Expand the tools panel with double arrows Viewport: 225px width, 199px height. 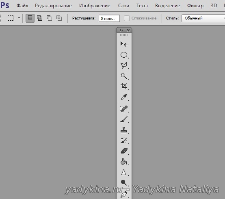click(121, 30)
